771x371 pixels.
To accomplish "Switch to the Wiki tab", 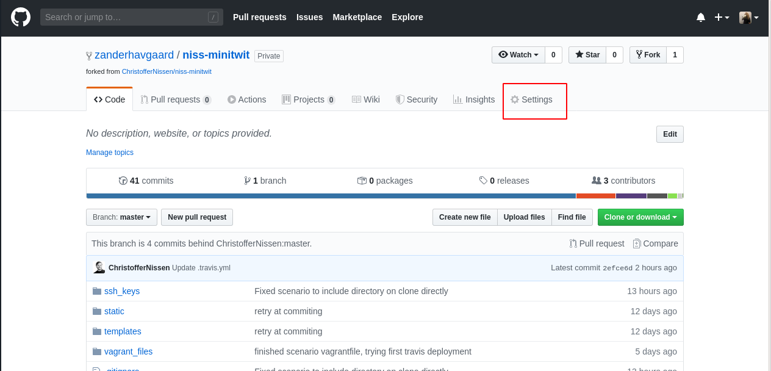I will coord(366,99).
